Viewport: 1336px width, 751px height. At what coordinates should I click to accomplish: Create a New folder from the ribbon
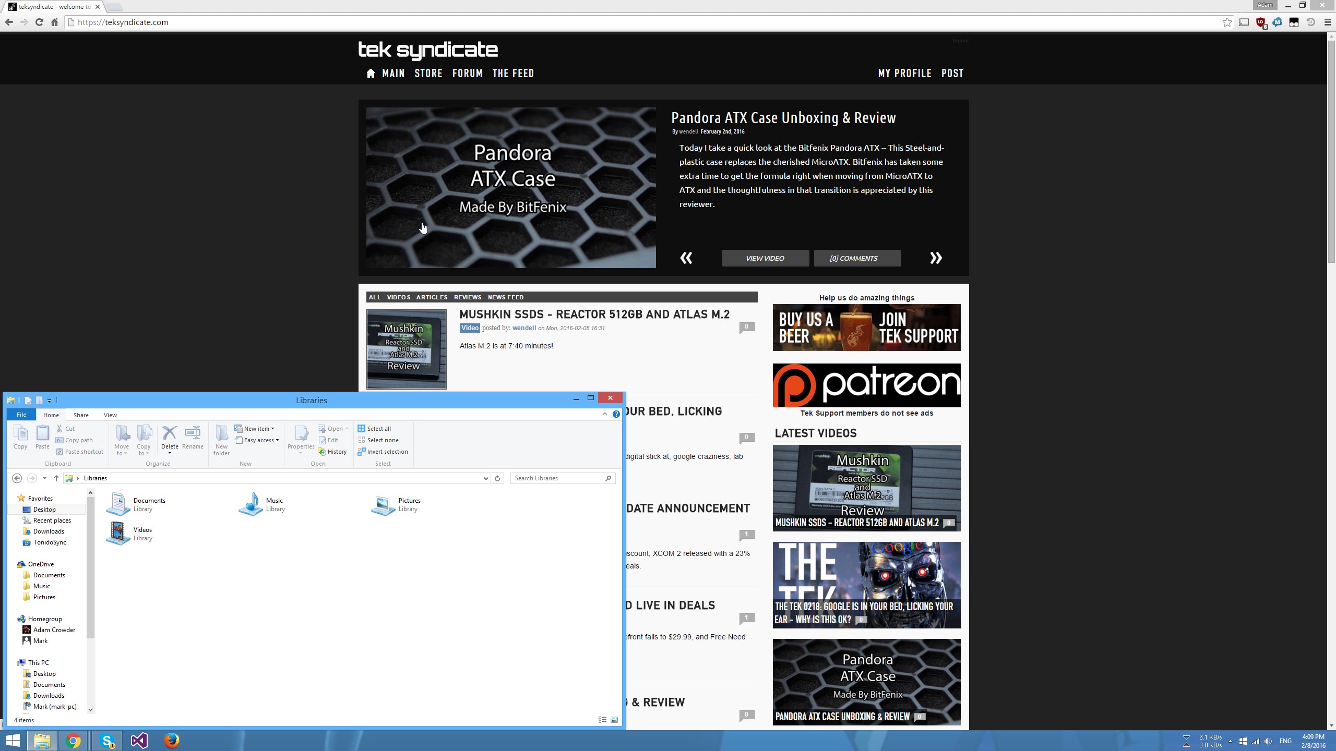221,440
